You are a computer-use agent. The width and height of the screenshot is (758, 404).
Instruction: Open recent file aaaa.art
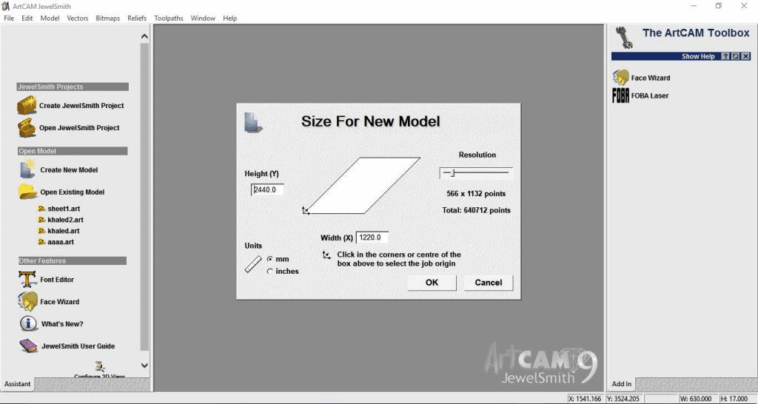click(61, 242)
